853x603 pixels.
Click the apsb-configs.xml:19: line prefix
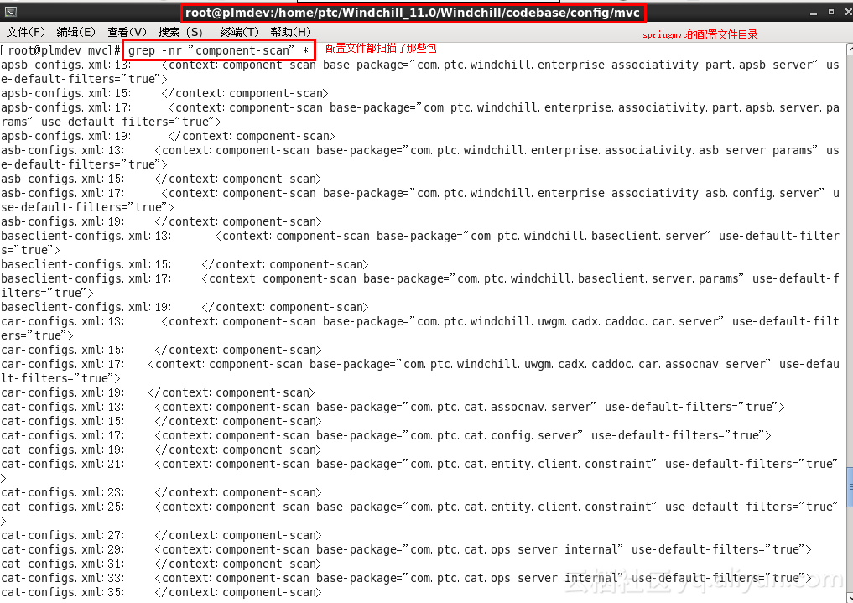pyautogui.click(x=65, y=136)
